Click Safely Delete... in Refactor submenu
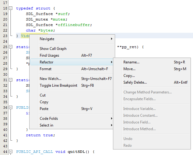This screenshot has height=155, width=193. tap(135, 82)
